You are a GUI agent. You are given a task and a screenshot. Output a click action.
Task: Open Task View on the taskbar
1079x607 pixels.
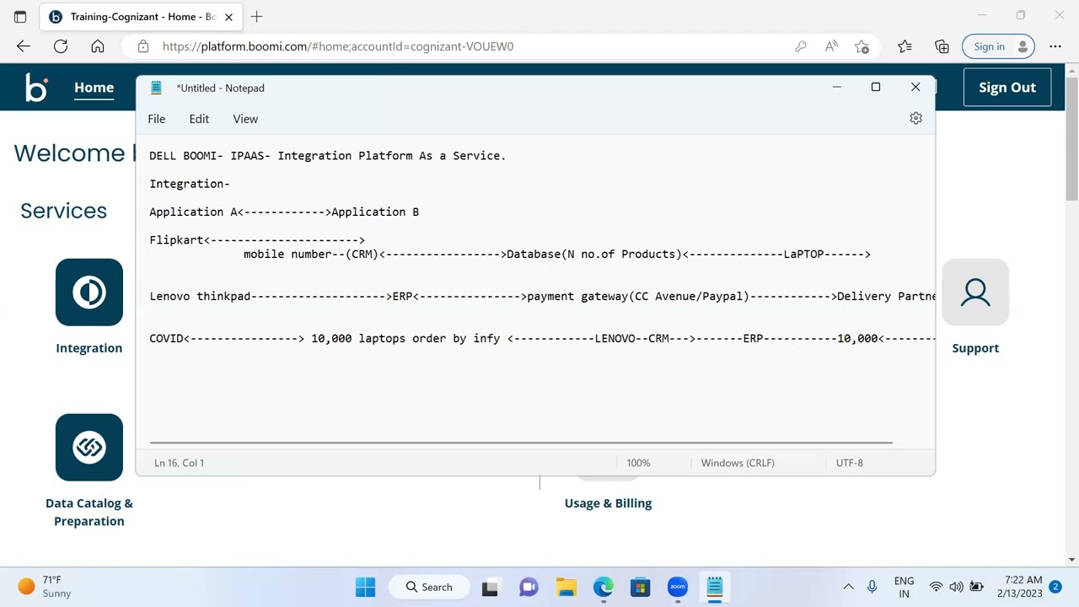[491, 587]
